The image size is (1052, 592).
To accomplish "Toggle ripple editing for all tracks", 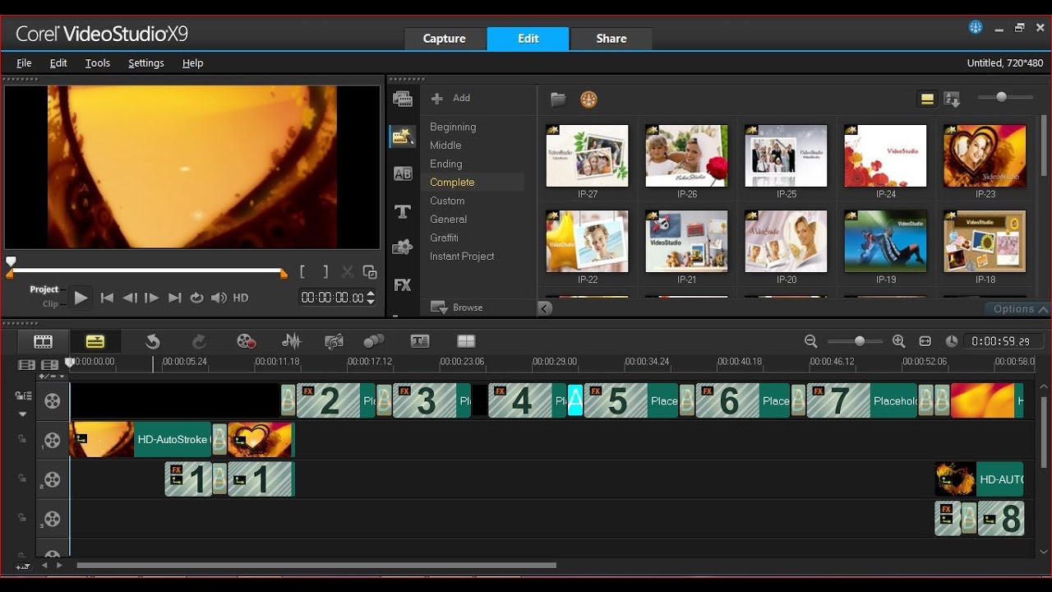I will coord(21,396).
